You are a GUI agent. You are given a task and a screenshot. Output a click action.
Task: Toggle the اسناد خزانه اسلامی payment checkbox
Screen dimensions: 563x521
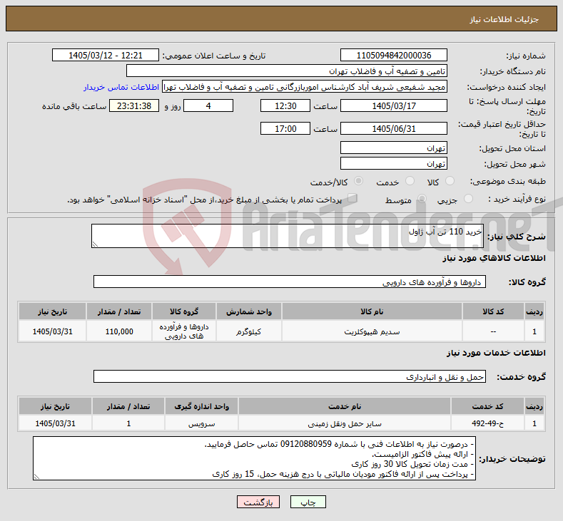click(352, 198)
